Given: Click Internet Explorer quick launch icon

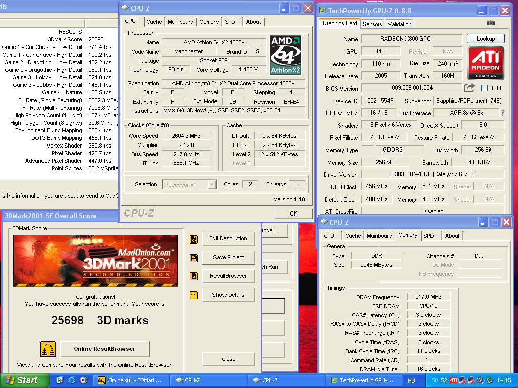Looking at the screenshot, I should [71, 380].
